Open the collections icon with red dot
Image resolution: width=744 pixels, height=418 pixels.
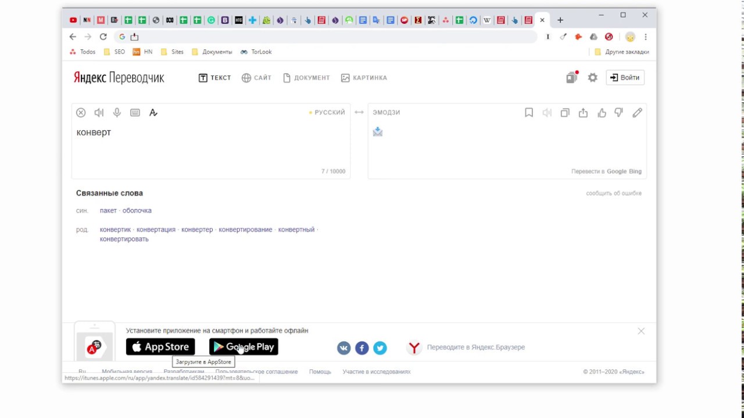pos(572,77)
